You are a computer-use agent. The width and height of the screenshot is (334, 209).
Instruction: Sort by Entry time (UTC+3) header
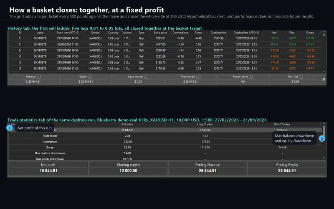pos(68,33)
